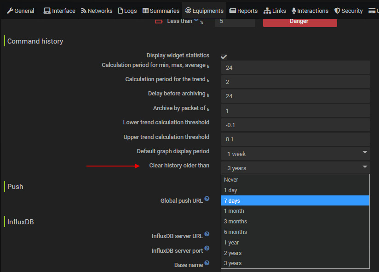
Task: Open the Security tab
Action: point(348,11)
